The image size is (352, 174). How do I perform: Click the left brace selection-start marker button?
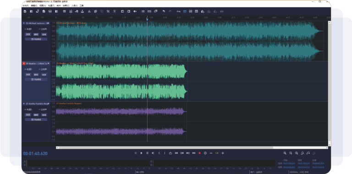[159, 153]
